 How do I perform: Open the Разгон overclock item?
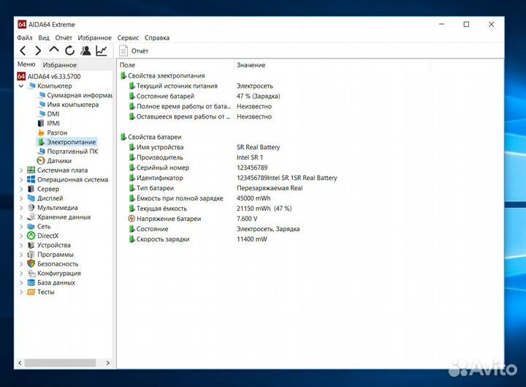coord(57,133)
